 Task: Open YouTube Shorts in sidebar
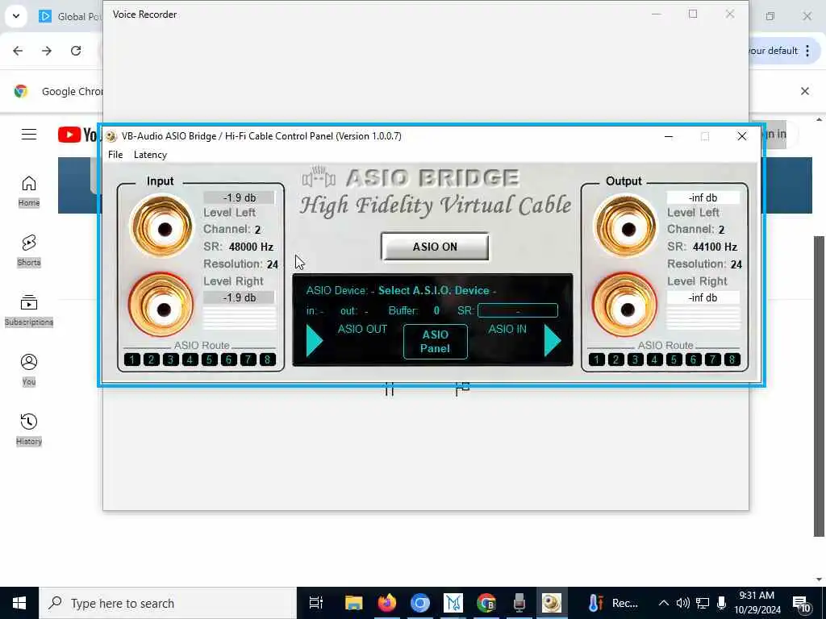pos(29,251)
